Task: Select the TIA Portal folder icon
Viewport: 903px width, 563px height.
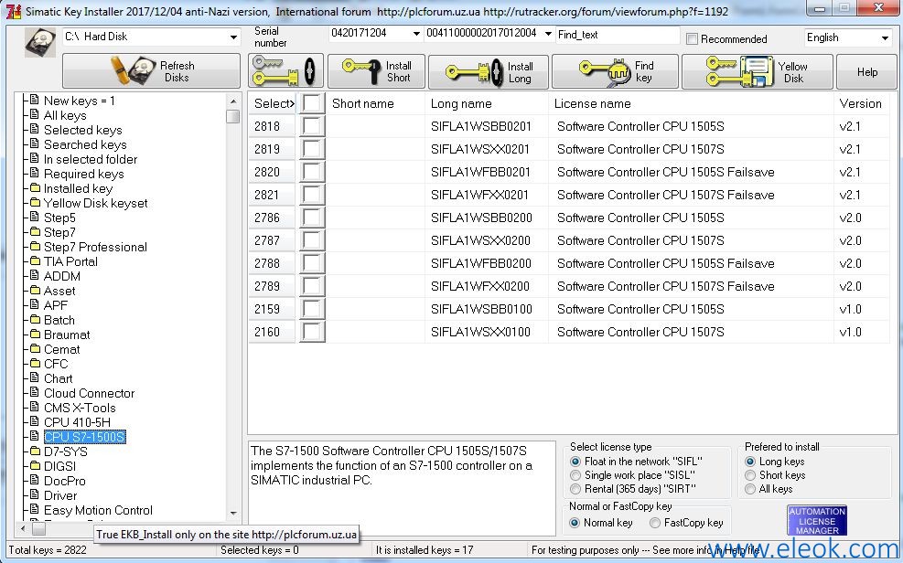Action: click(35, 261)
